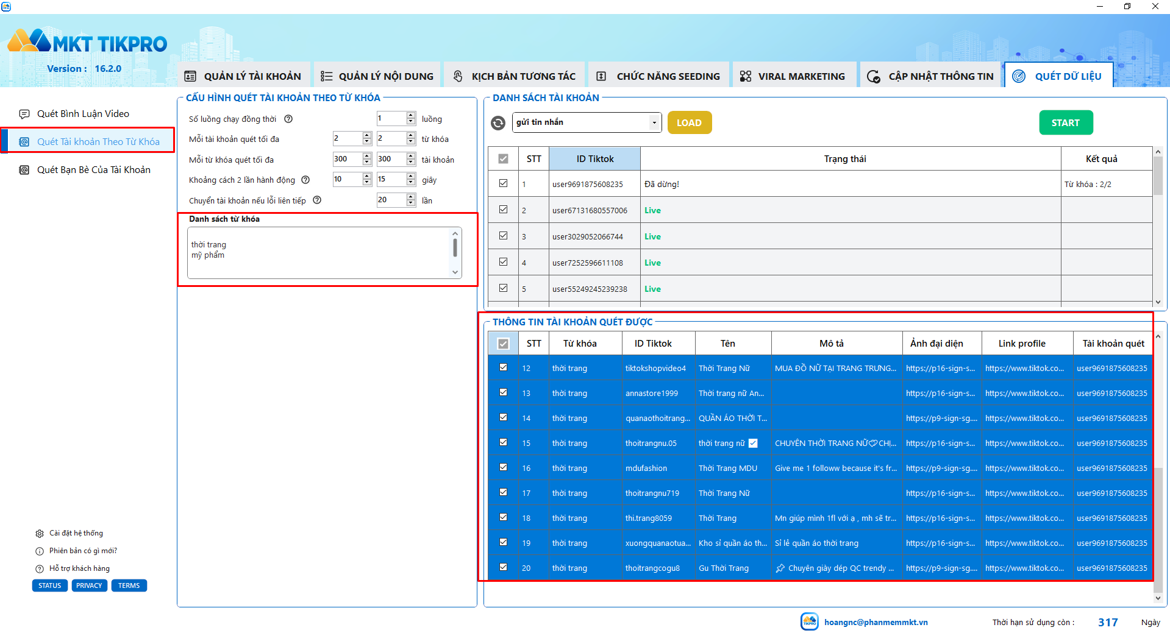The width and height of the screenshot is (1170, 633).
Task: Click the help icon beside Khoảng cách 2 lần hành động
Action: tap(306, 180)
